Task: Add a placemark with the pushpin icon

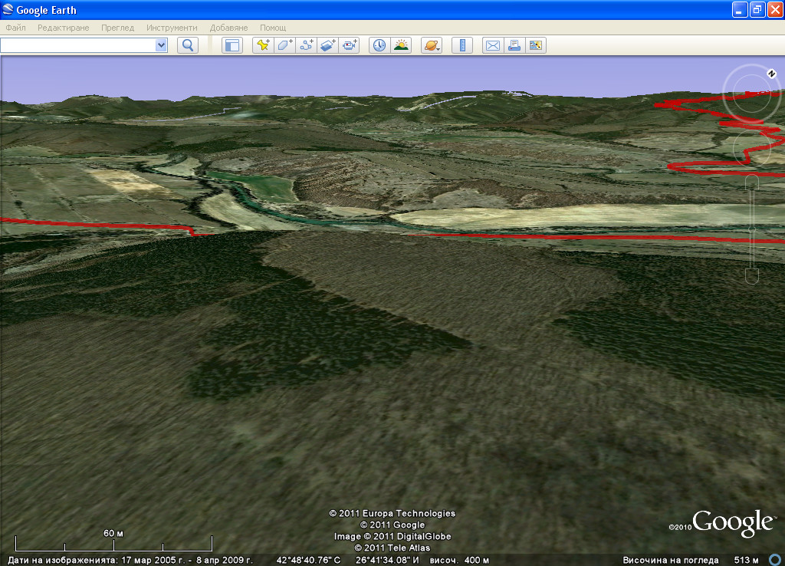Action: click(263, 45)
